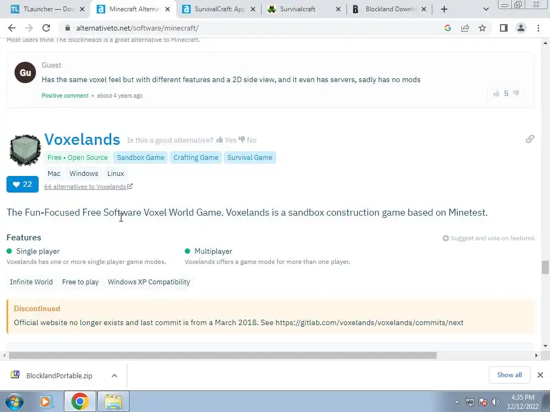Show hidden tray icons arrow

click(x=457, y=402)
